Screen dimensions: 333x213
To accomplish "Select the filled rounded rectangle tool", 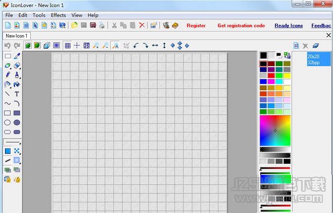I will (x=17, y=132).
